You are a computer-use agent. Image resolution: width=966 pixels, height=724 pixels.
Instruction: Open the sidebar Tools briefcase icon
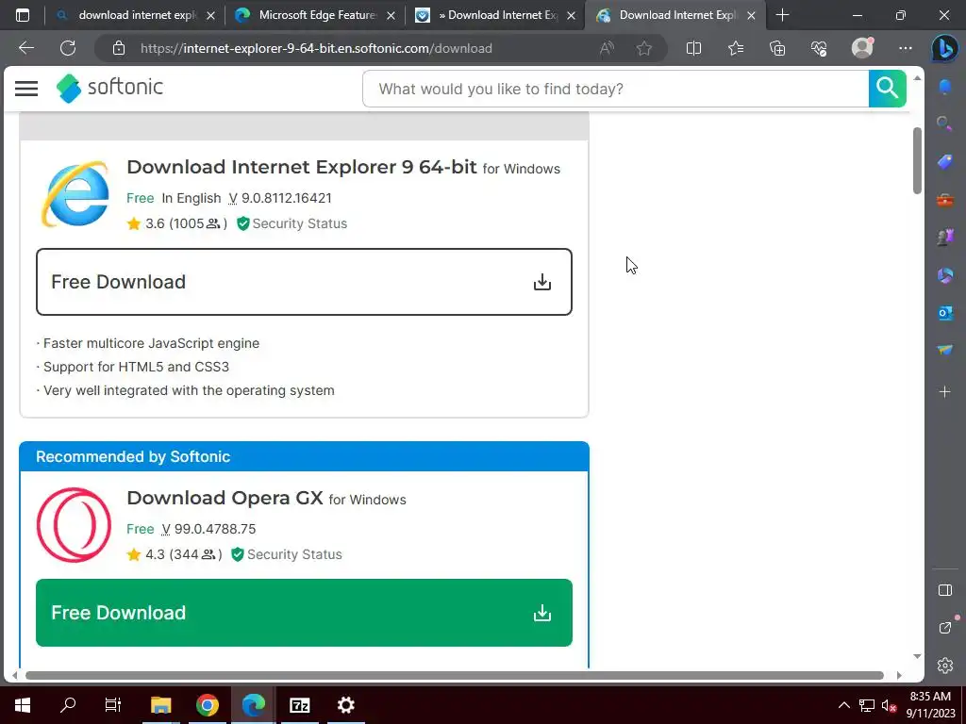coord(944,200)
